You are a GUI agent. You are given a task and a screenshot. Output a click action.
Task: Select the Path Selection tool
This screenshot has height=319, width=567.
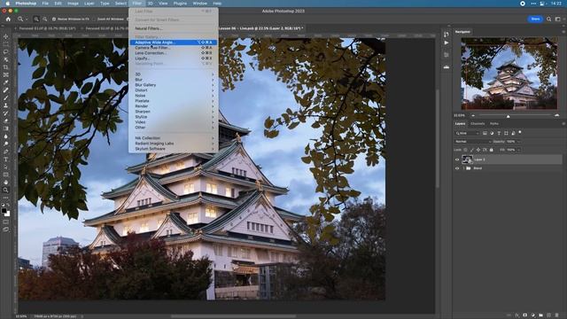(6, 167)
